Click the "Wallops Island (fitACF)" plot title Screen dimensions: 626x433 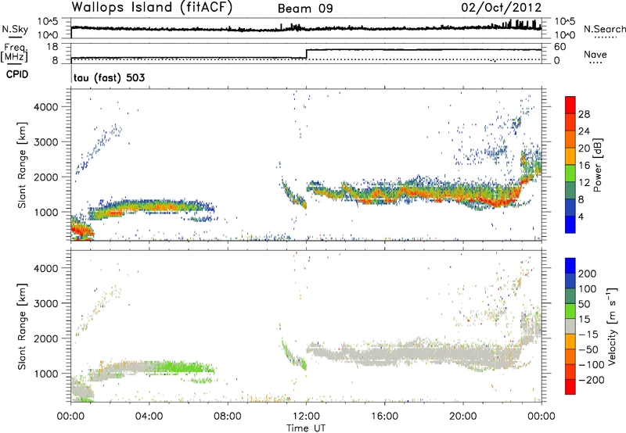(x=152, y=7)
